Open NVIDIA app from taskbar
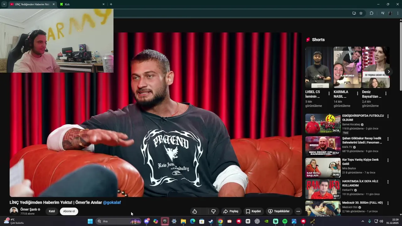Viewport: 402px width, 226px height. click(x=266, y=221)
